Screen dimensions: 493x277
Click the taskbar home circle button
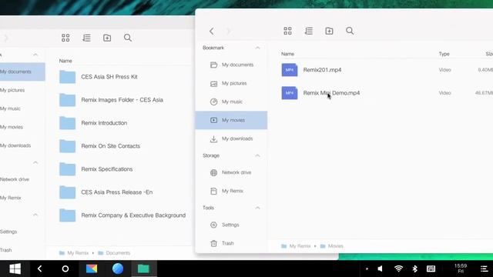(65, 269)
